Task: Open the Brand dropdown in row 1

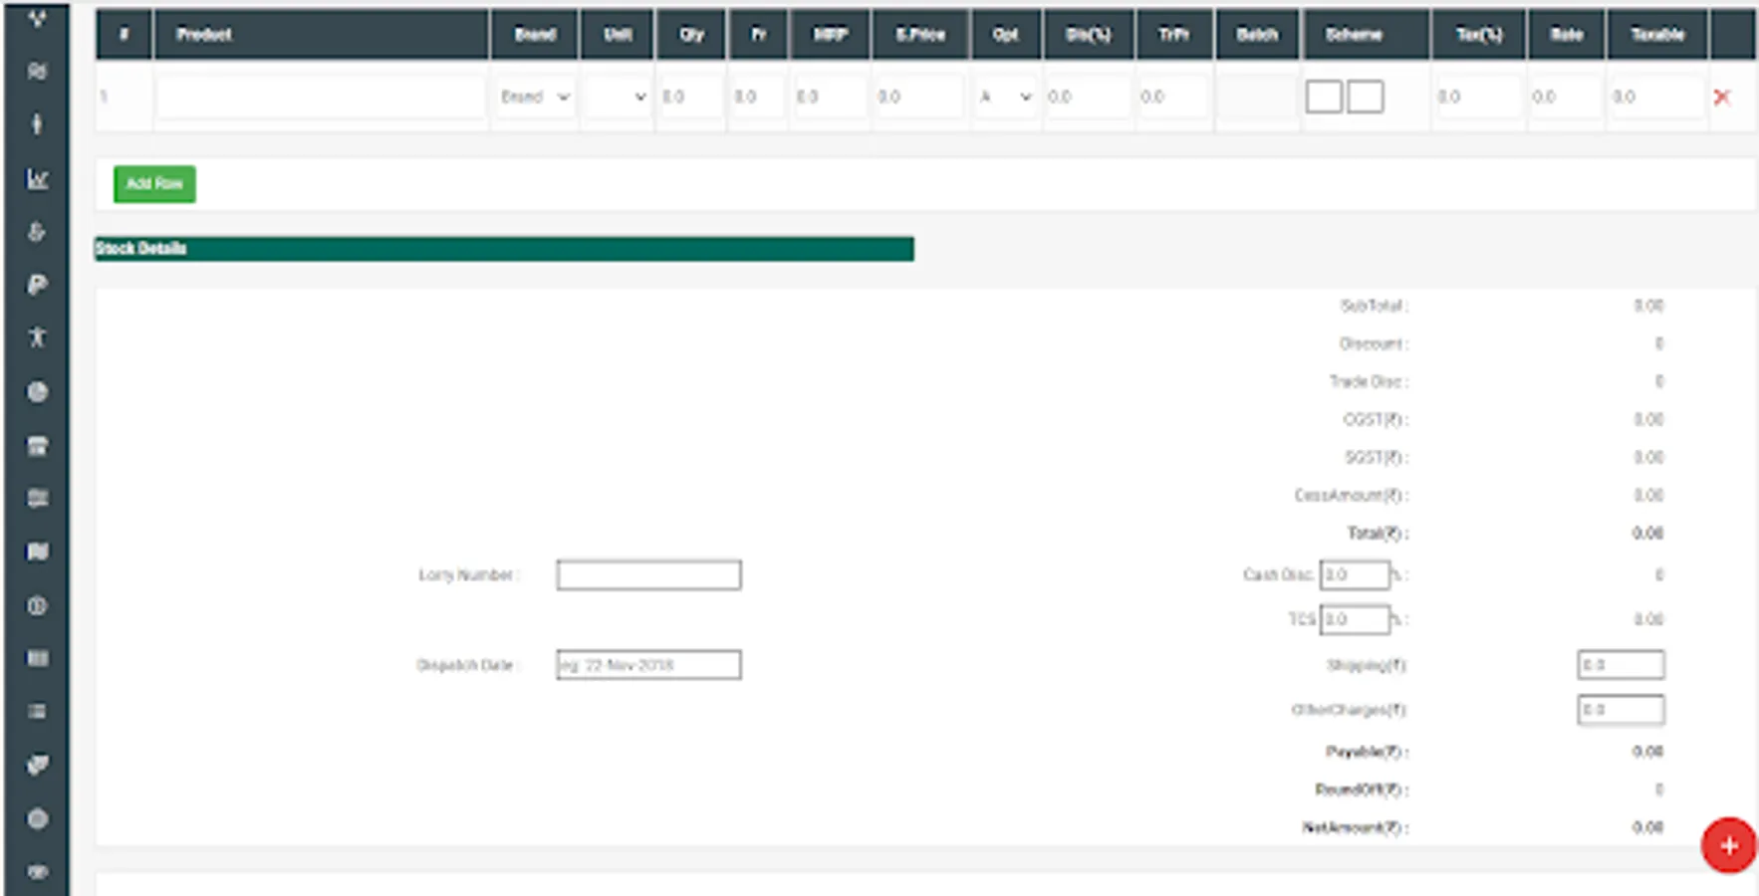Action: [x=534, y=97]
